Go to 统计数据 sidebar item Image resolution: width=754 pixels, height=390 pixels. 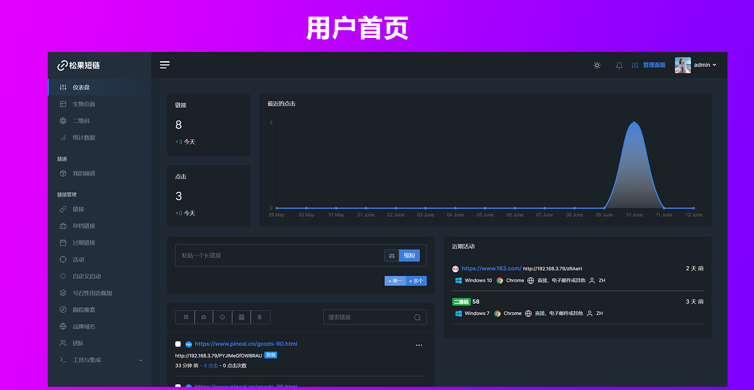coord(84,138)
